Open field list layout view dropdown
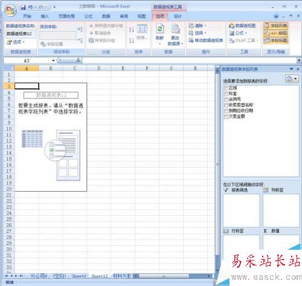Image resolution: width=302 pixels, height=286 pixels. click(x=292, y=79)
